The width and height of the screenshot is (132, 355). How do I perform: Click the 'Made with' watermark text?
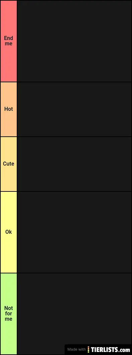(x=76, y=349)
